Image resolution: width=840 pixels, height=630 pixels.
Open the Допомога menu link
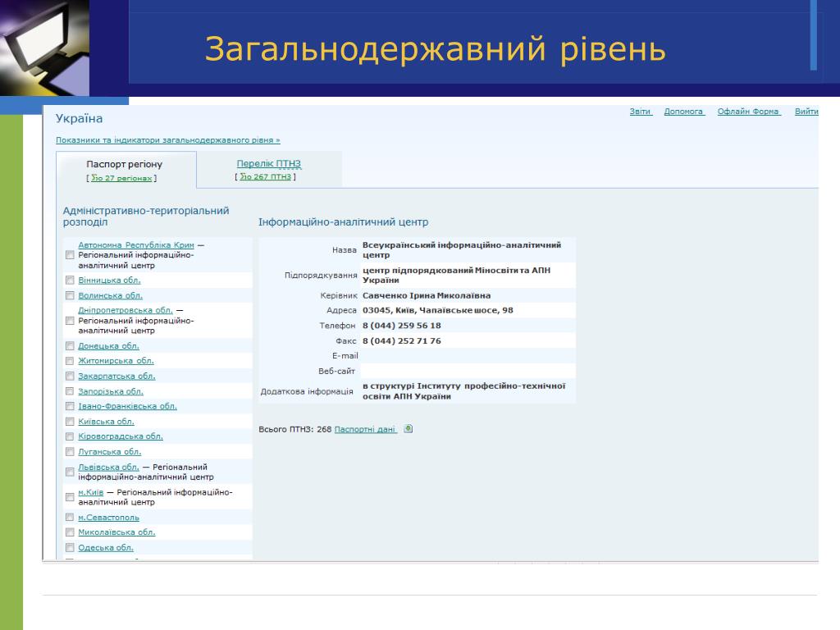point(684,112)
